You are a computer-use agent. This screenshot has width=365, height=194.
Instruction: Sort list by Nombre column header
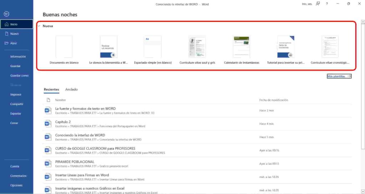point(61,100)
